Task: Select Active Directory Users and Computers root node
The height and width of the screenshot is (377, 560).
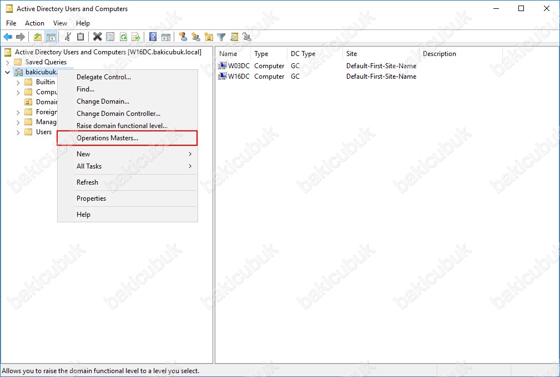Action: tap(108, 52)
